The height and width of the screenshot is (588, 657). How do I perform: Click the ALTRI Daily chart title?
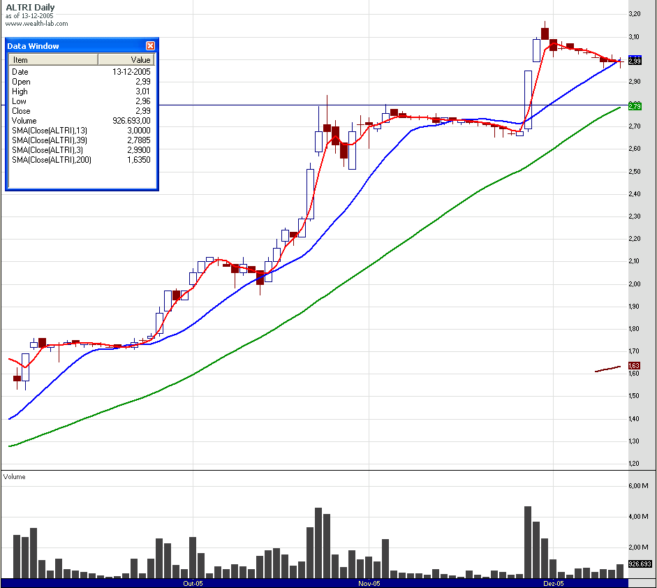(30, 8)
